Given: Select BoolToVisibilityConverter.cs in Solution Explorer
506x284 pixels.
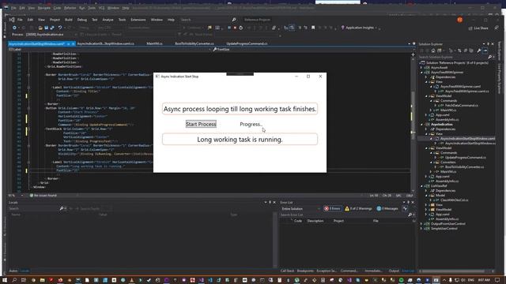Looking at the screenshot, I should (464, 166).
